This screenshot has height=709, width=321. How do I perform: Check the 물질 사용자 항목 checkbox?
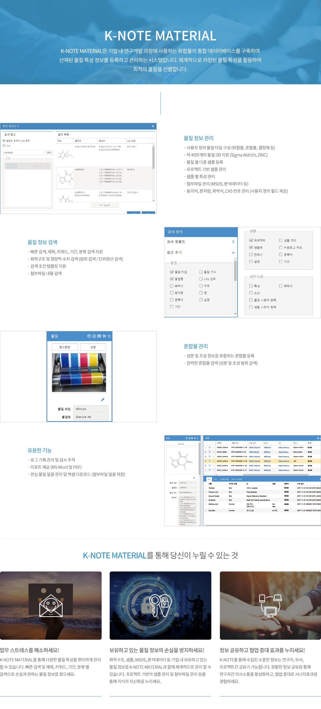[x=251, y=300]
